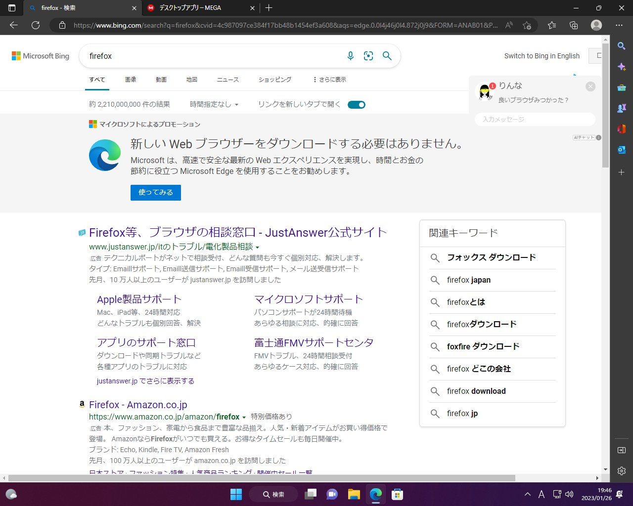Image resolution: width=633 pixels, height=506 pixels.
Task: Open dropdown arrow beside justanswer.jp URL
Action: click(258, 247)
